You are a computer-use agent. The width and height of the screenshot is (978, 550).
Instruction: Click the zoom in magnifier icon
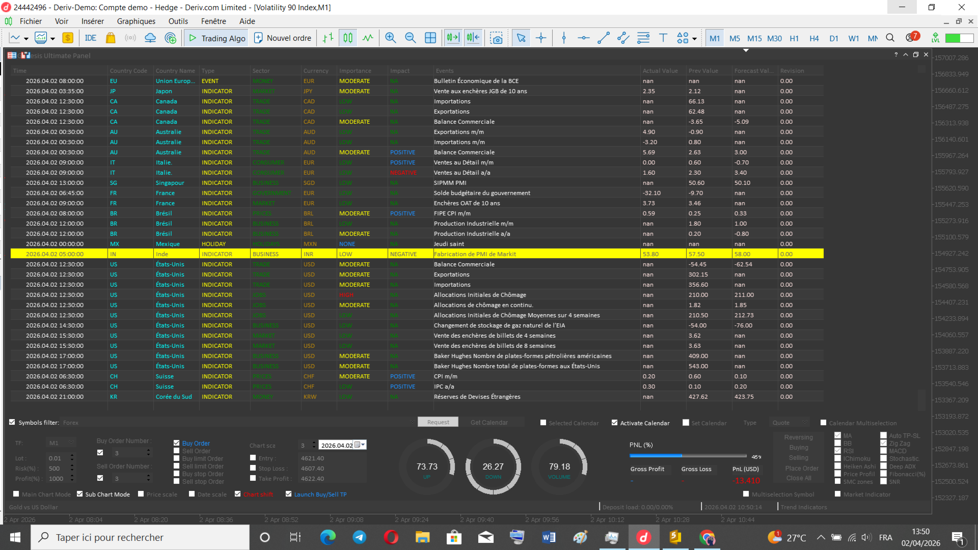click(x=391, y=38)
